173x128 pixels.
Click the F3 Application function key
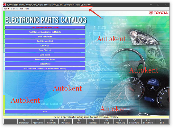38,121
